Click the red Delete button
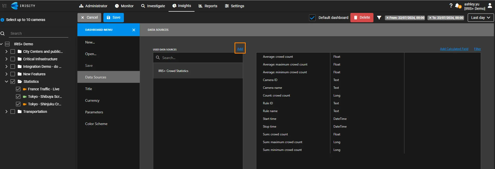The width and height of the screenshot is (495, 169). (x=362, y=17)
